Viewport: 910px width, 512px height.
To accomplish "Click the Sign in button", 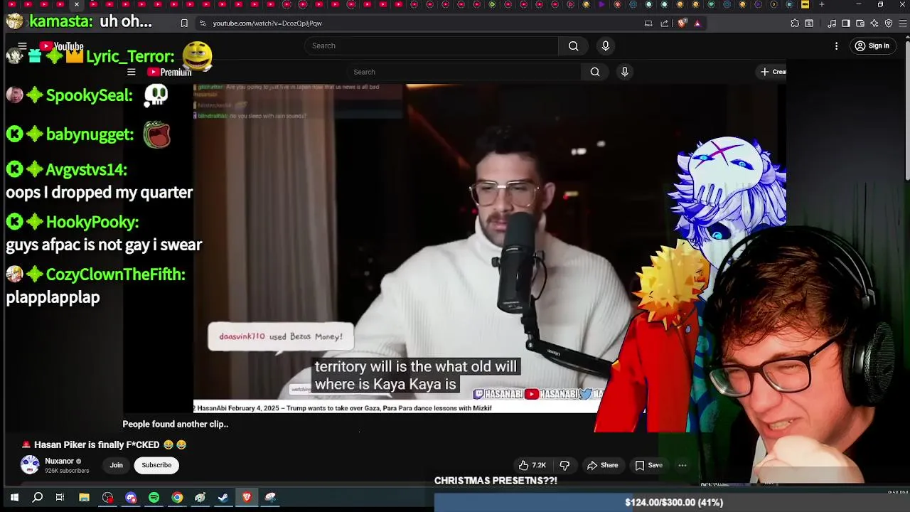I will pyautogui.click(x=872, y=46).
